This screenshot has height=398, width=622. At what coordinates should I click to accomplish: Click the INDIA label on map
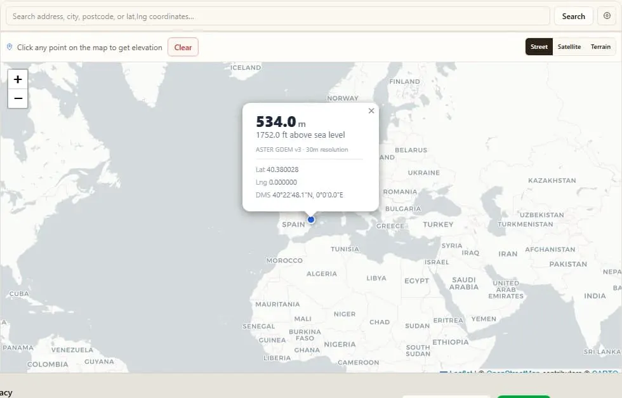(595, 296)
